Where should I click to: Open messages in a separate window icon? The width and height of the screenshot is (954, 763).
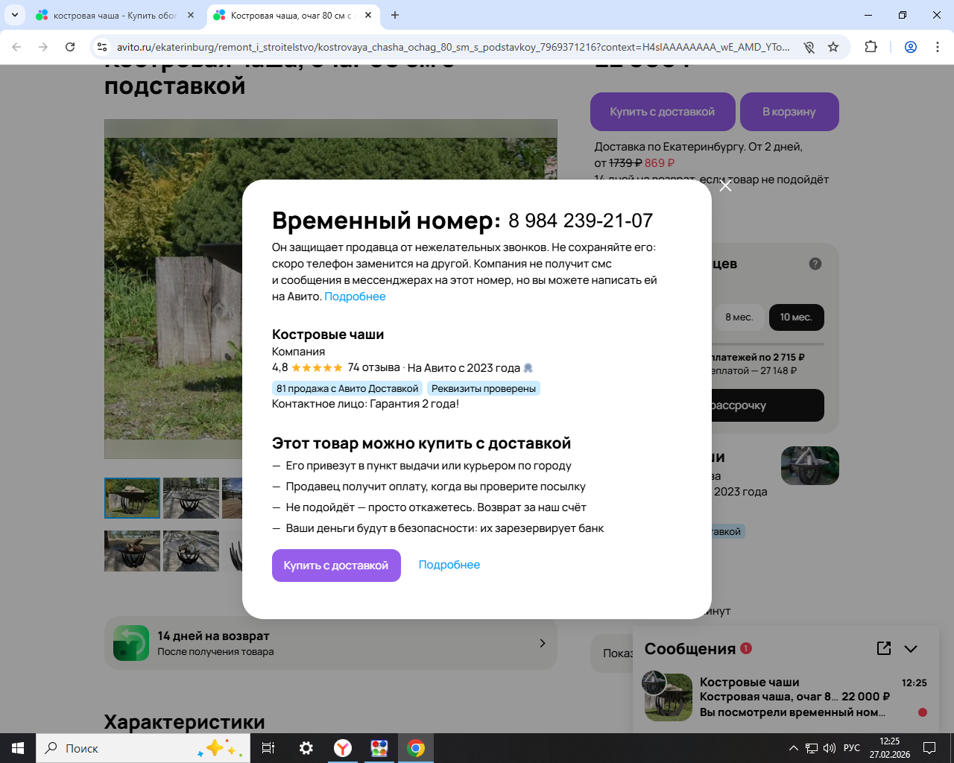point(884,648)
